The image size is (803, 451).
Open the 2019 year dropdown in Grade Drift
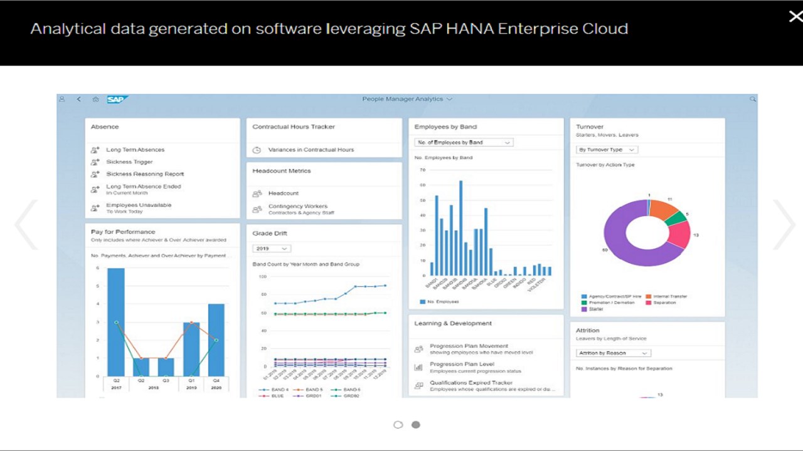coord(272,249)
